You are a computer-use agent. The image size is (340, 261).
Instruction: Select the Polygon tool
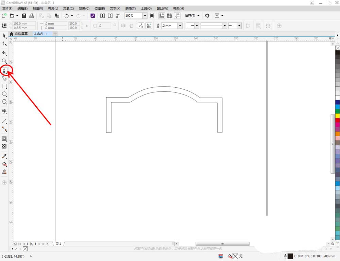(x=4, y=102)
